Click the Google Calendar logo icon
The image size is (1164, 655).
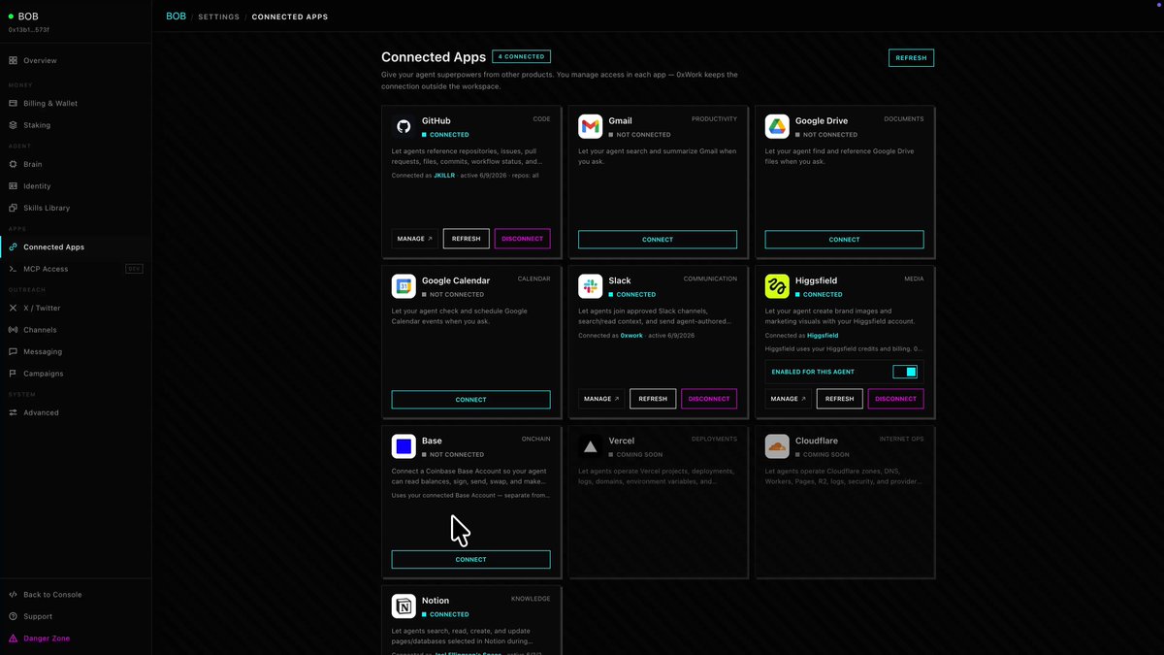coord(404,286)
